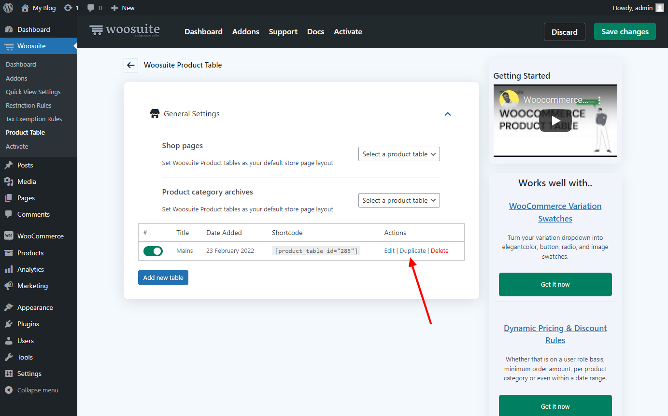Click the Woosuite logo in header
The image size is (668, 416).
pos(125,30)
